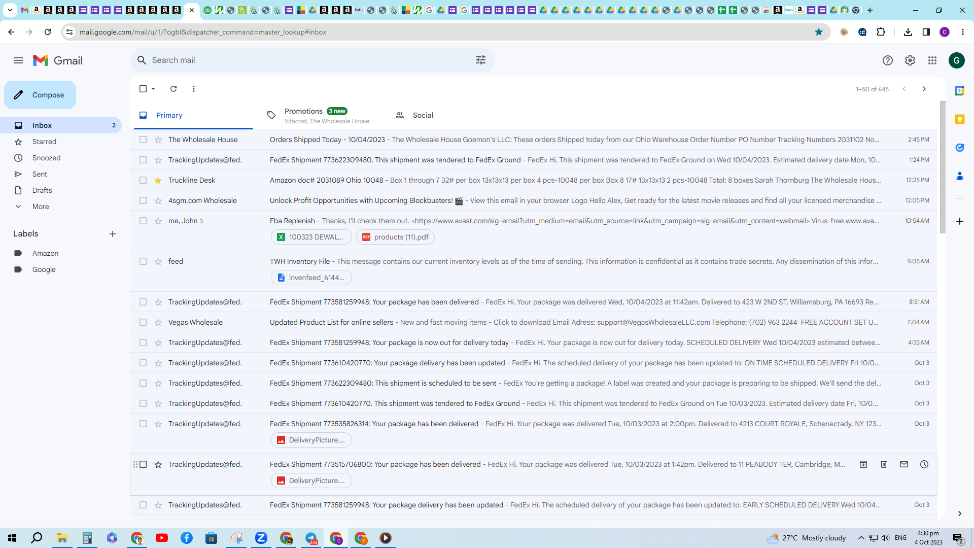Open 100323 DEWAL spreadsheet attachment
The height and width of the screenshot is (548, 974).
click(311, 237)
